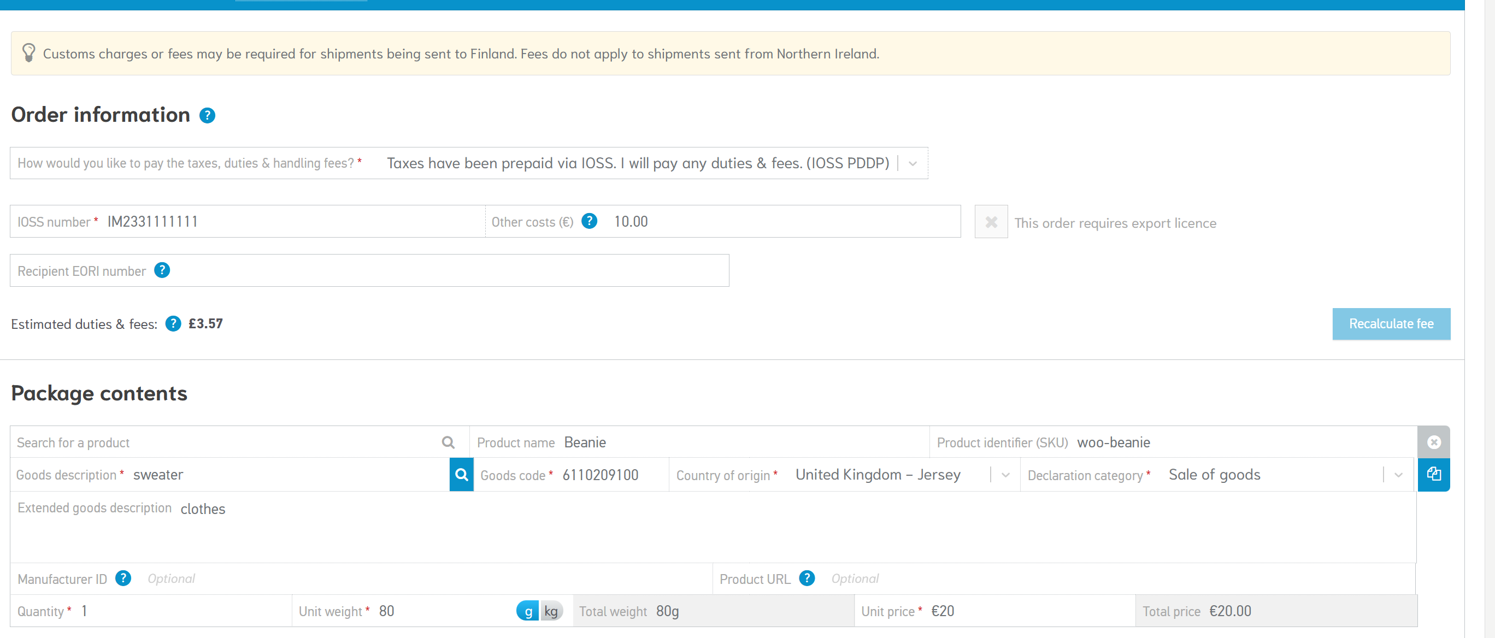Click the Package contents heading
1495x638 pixels.
point(99,393)
